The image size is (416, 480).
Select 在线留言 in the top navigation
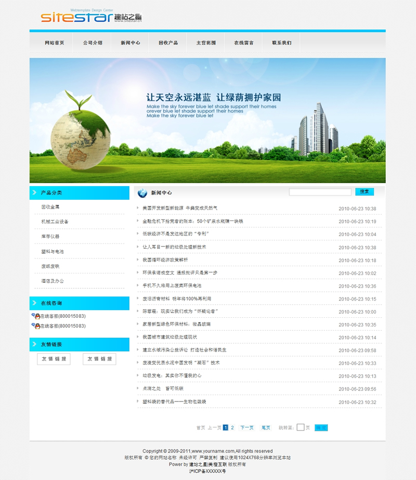(243, 43)
